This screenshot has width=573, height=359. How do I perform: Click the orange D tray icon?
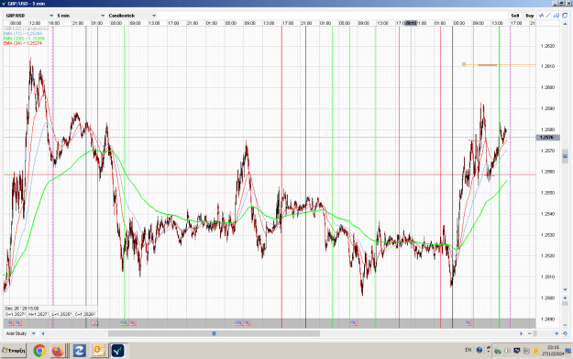(535, 351)
